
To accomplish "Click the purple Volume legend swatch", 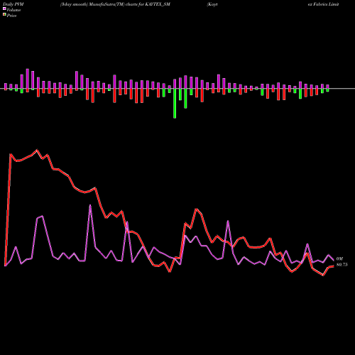I will click(4, 9).
